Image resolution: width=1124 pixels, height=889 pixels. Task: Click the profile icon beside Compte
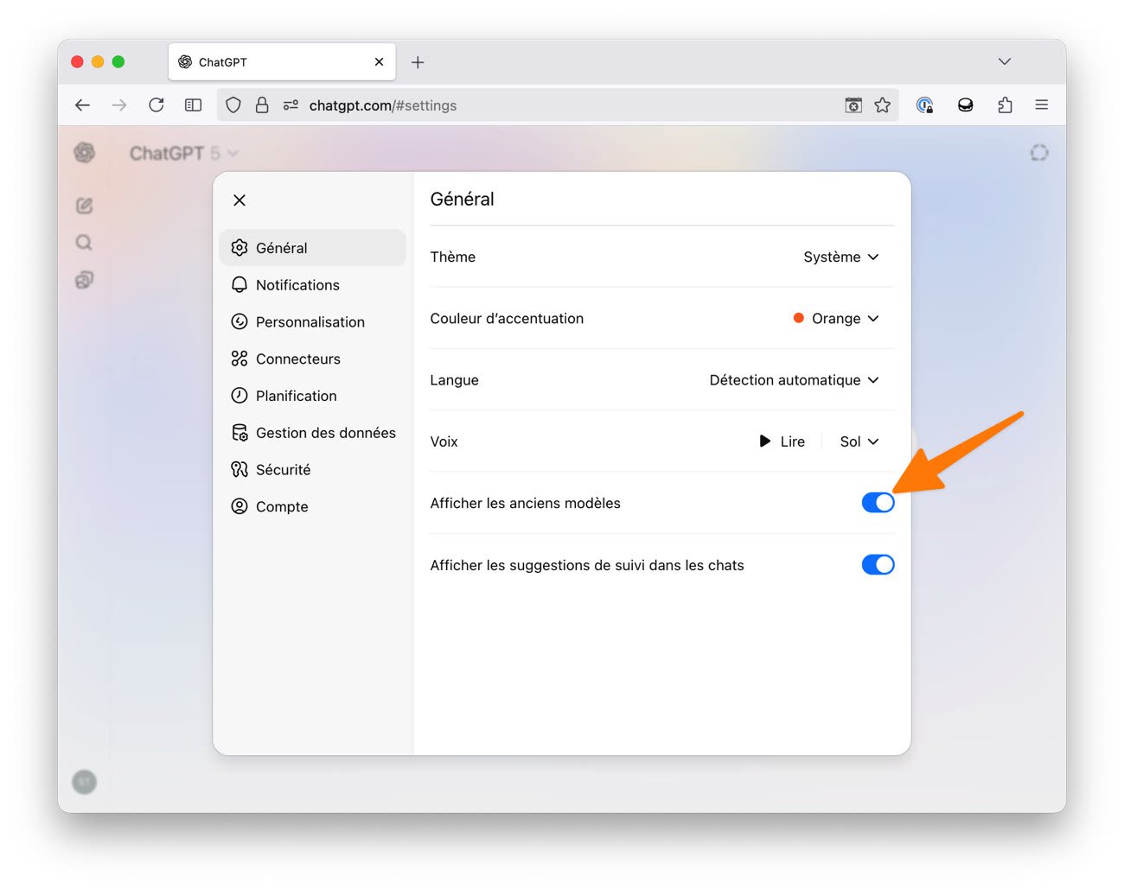[x=239, y=506]
